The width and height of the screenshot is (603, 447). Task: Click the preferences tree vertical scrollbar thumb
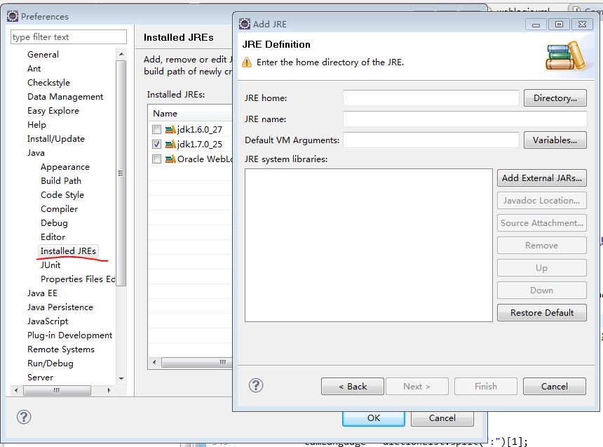(121, 173)
